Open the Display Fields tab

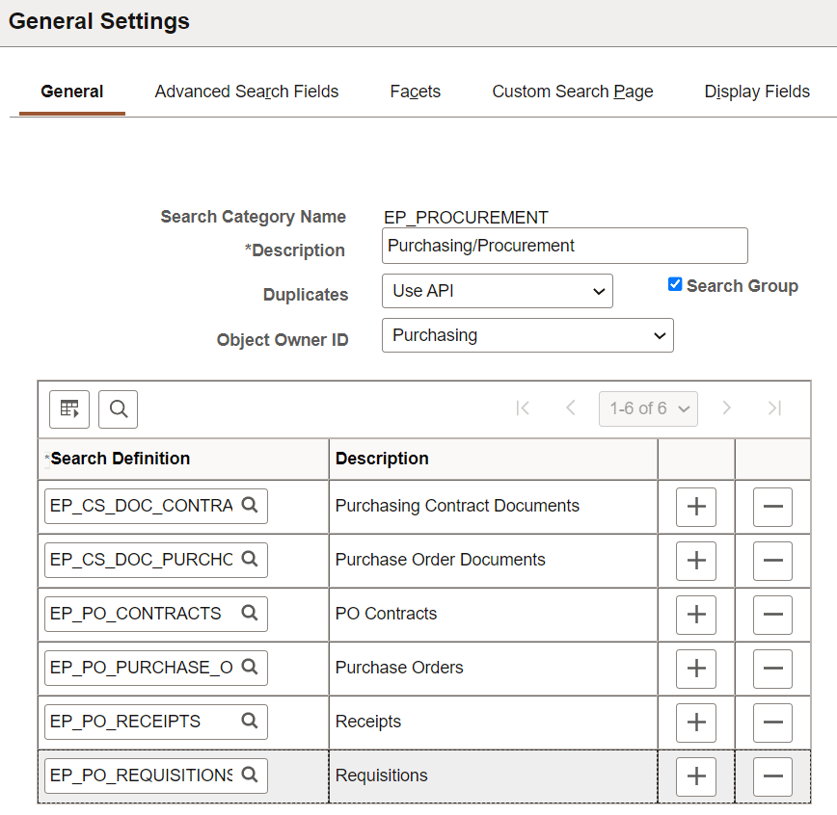(x=757, y=92)
